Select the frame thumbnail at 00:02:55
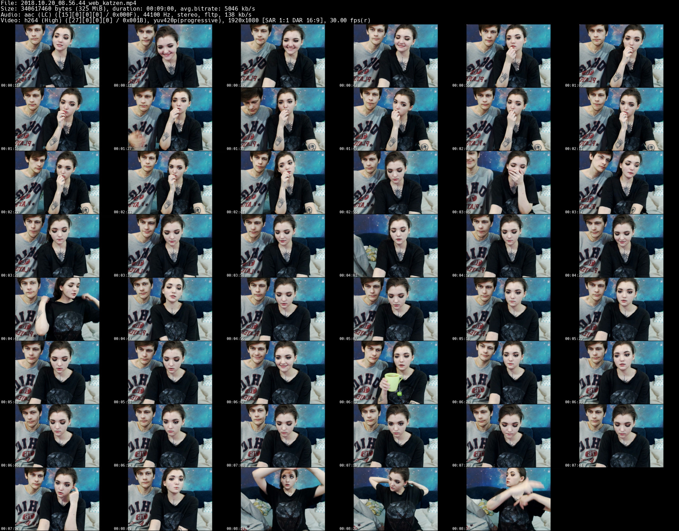679x531 pixels. [396, 183]
